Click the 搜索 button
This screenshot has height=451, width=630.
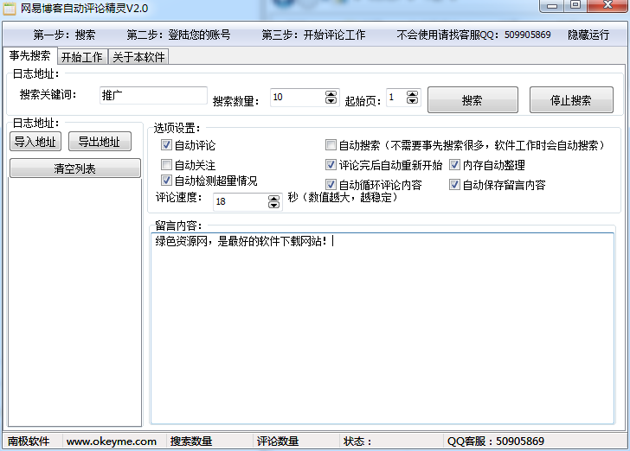pyautogui.click(x=472, y=100)
